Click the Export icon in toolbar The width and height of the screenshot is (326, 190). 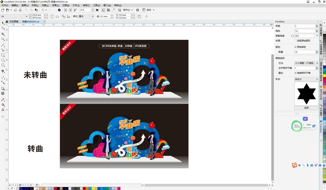coord(71,10)
